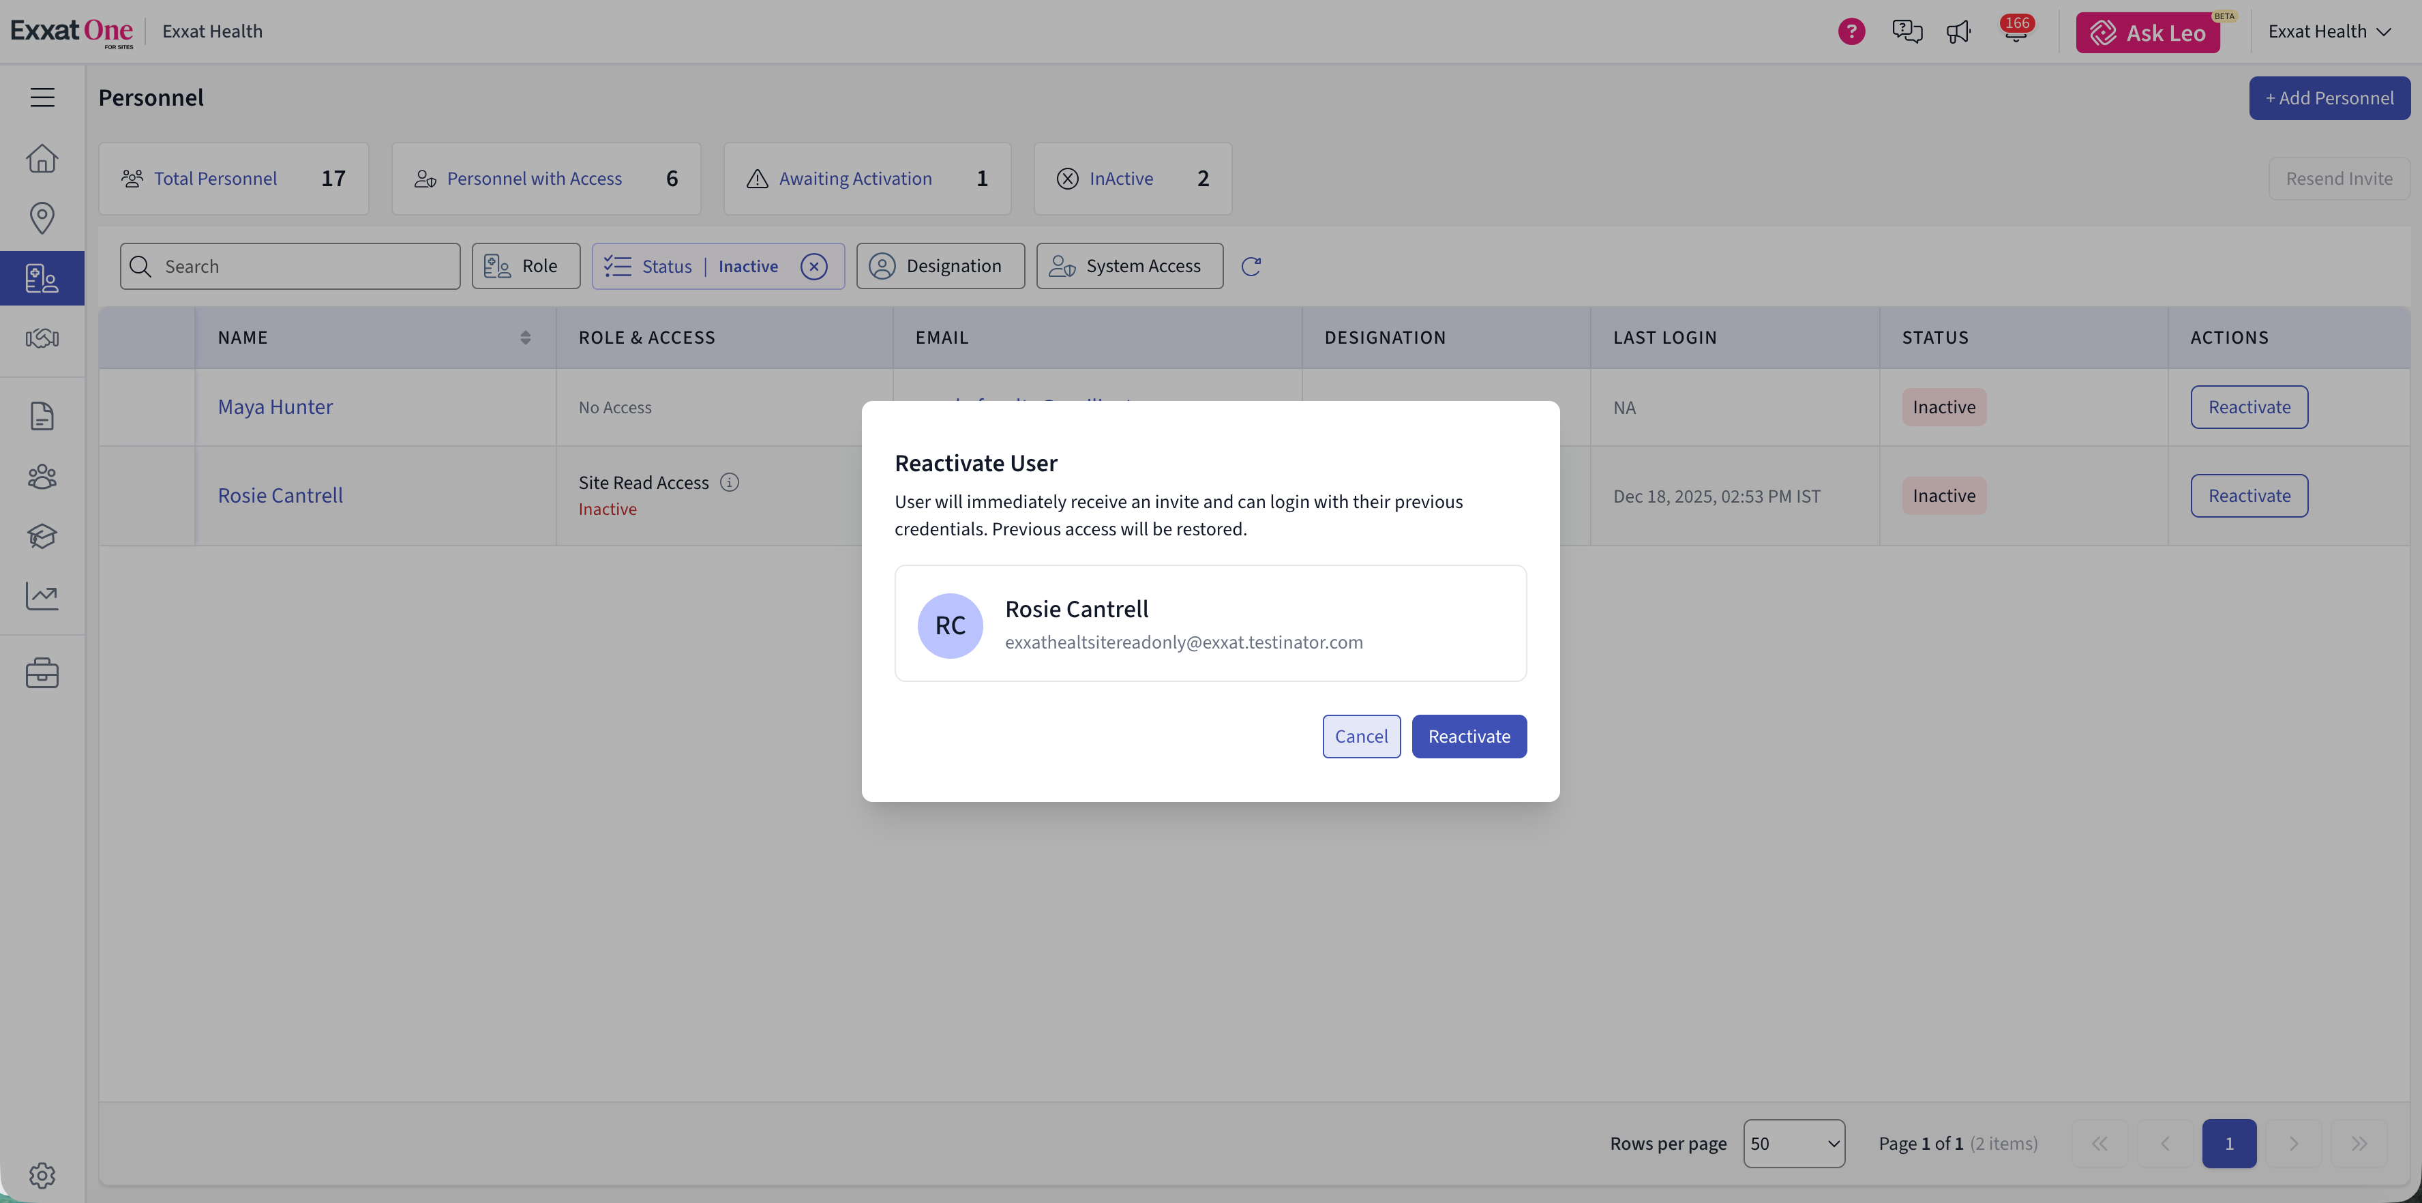Viewport: 2422px width, 1203px height.
Task: Change Rows per page dropdown value
Action: [1794, 1144]
